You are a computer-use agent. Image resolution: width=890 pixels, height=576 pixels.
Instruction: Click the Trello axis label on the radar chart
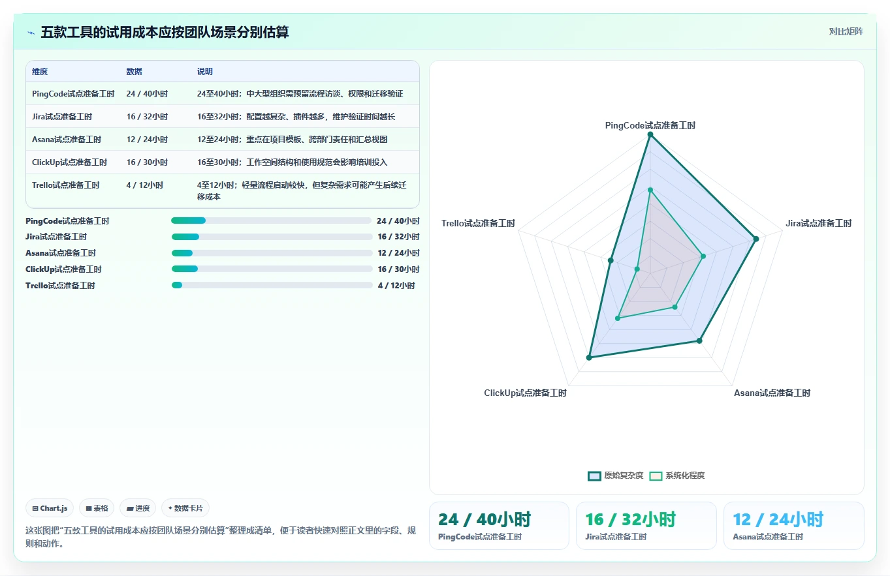[x=479, y=223]
